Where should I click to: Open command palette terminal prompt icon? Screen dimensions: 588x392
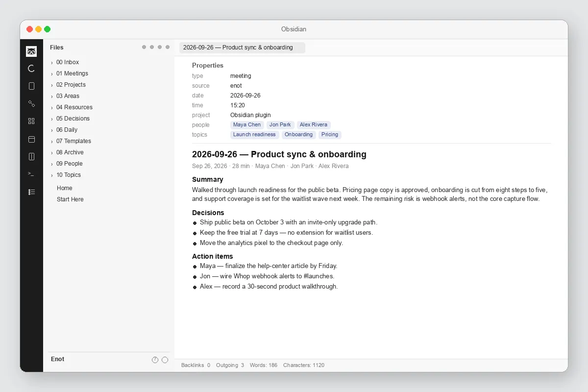pyautogui.click(x=31, y=174)
